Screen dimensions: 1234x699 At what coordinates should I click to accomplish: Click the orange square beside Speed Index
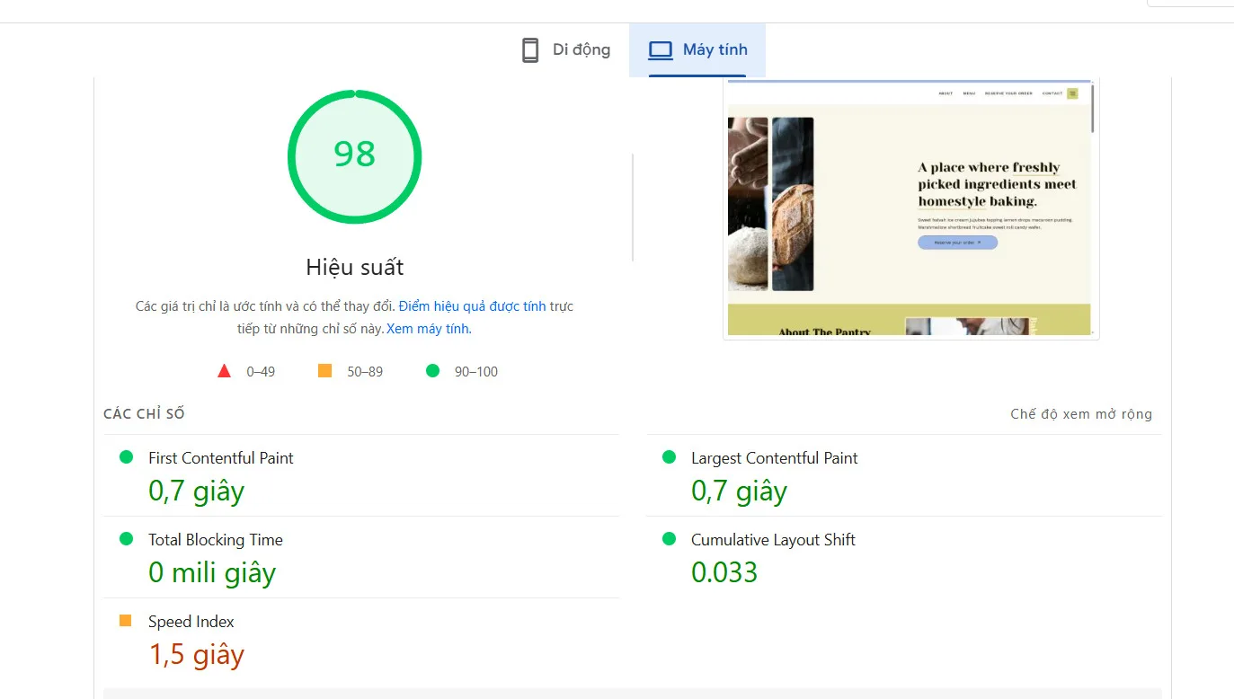pyautogui.click(x=126, y=620)
